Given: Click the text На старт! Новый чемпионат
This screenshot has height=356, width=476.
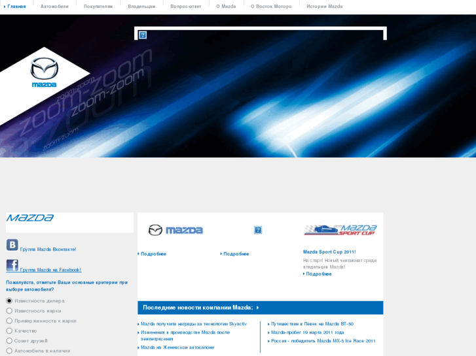Looking at the screenshot, I should tap(340, 264).
